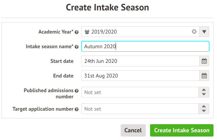Expand the Academic Year dropdown arrow
Screen dimensions: 217x140
[x=204, y=32]
